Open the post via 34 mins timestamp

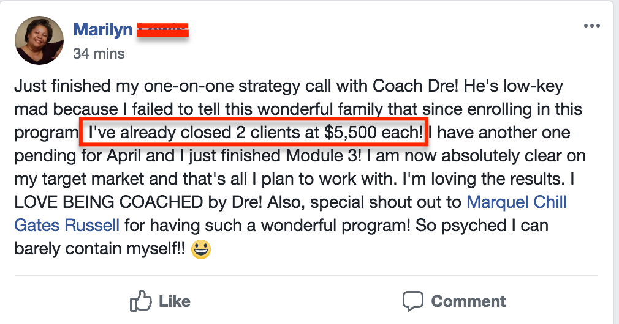99,54
